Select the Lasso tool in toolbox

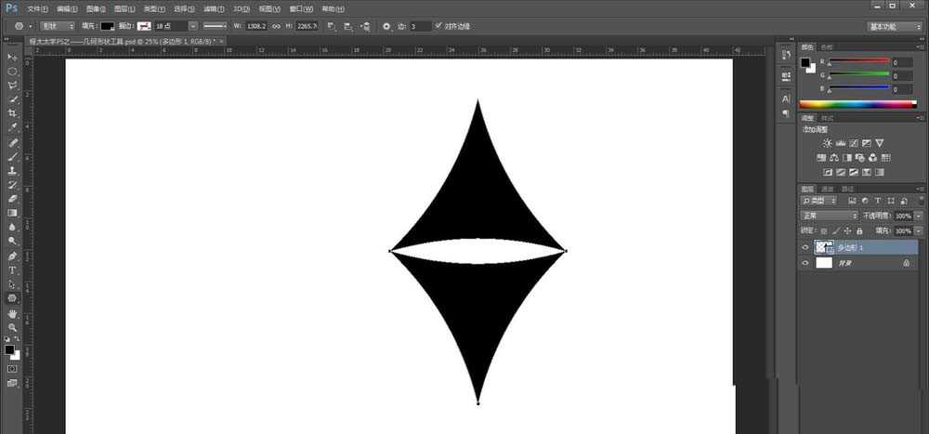12,85
